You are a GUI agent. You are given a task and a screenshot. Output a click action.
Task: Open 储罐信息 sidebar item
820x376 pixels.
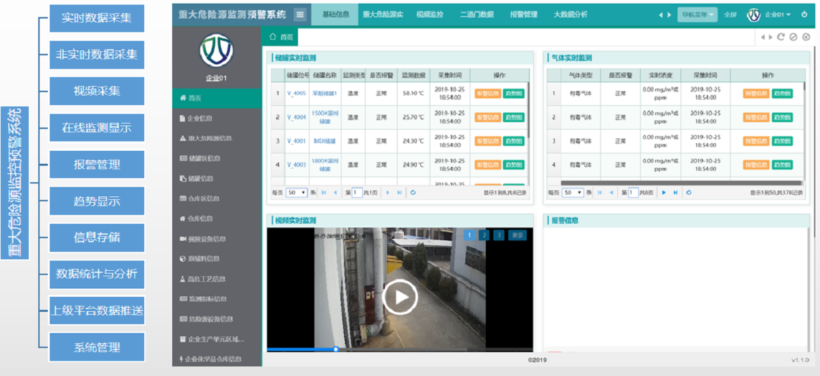[217, 178]
